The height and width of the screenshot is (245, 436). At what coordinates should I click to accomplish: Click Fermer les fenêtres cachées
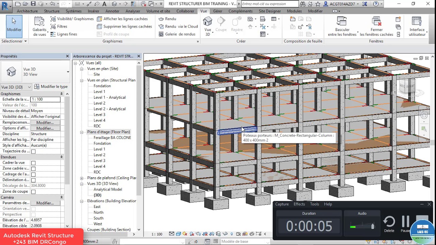tap(376, 27)
